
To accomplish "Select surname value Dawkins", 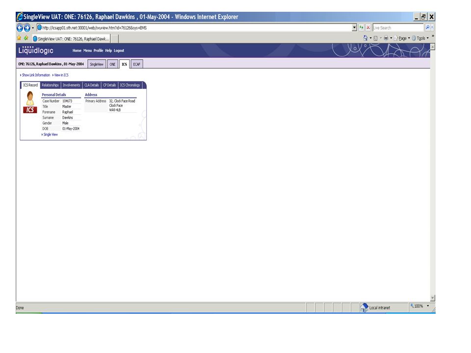I will (x=68, y=118).
